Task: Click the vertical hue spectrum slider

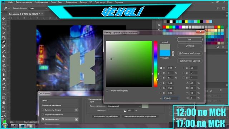Action: pos(156,64)
